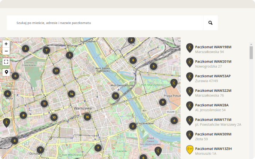The image size is (255, 159).
Task: Open cluster marker 7 above Pole Mokotowskie
Action: (x=98, y=148)
